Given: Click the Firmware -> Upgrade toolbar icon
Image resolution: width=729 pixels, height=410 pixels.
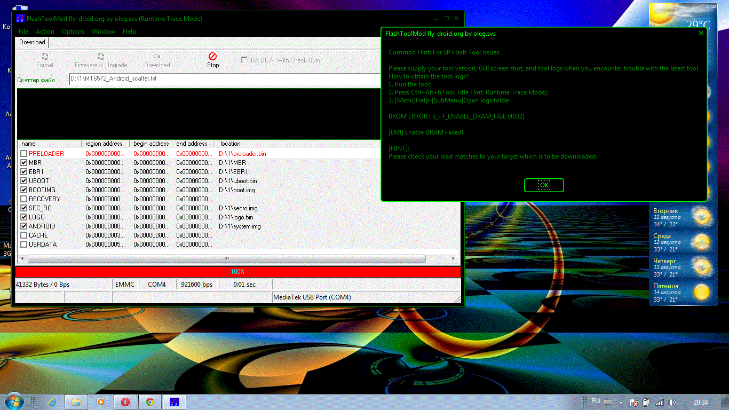Looking at the screenshot, I should coord(101,56).
